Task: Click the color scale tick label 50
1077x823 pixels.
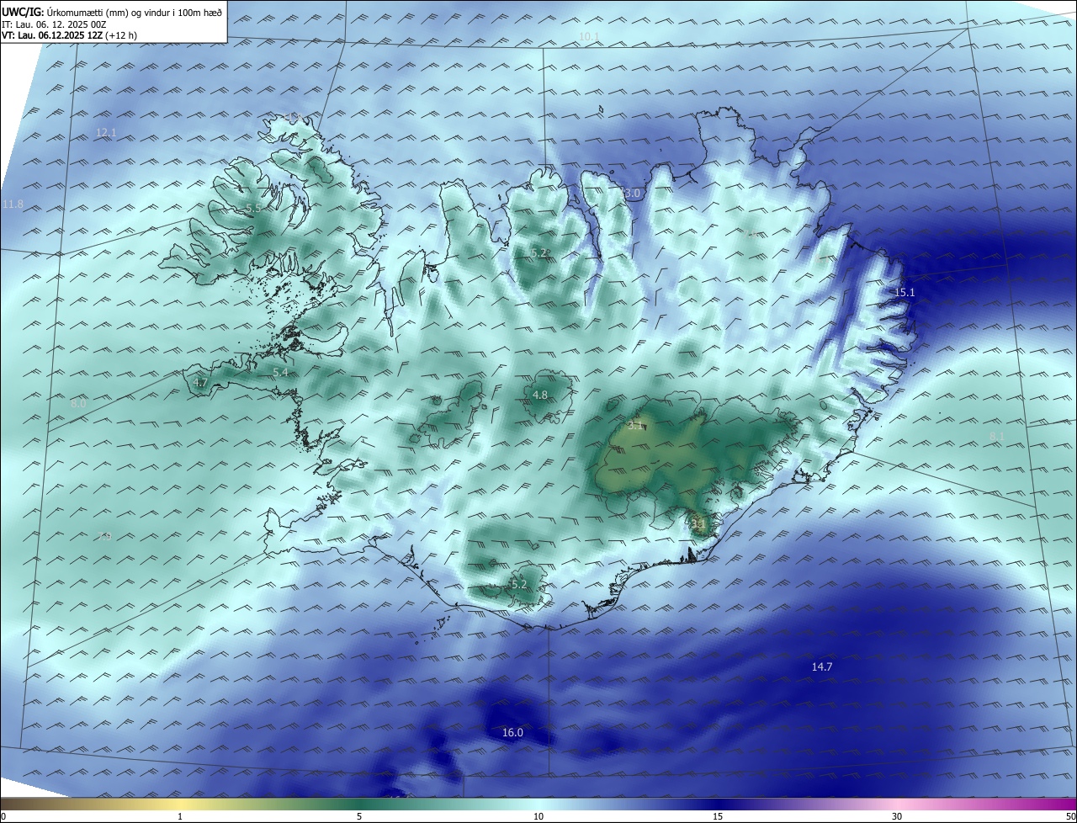Action: pos(1070,816)
